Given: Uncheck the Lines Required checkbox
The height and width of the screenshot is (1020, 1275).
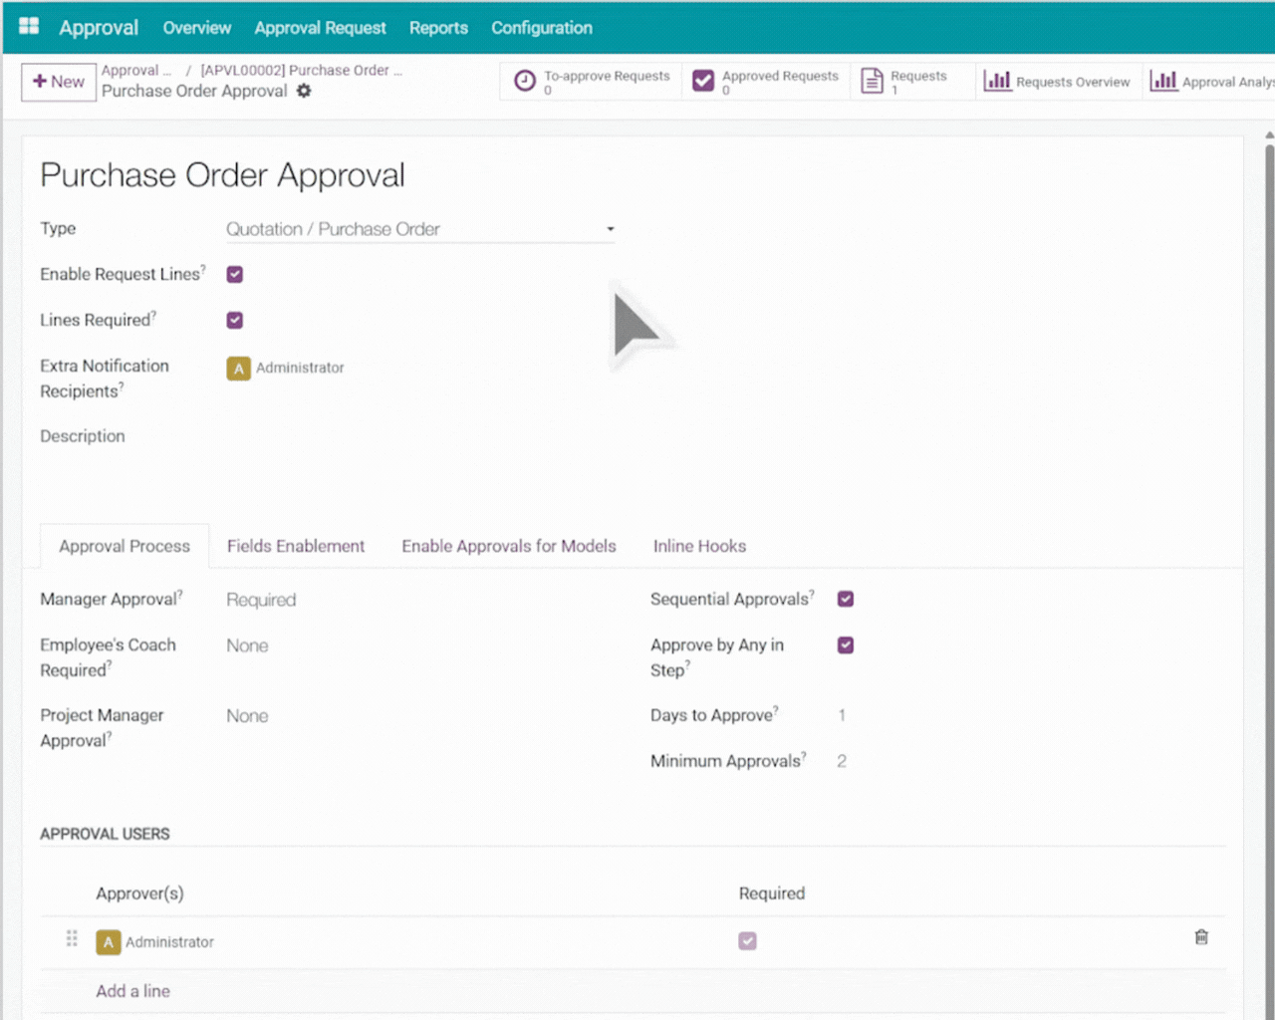Looking at the screenshot, I should (235, 320).
